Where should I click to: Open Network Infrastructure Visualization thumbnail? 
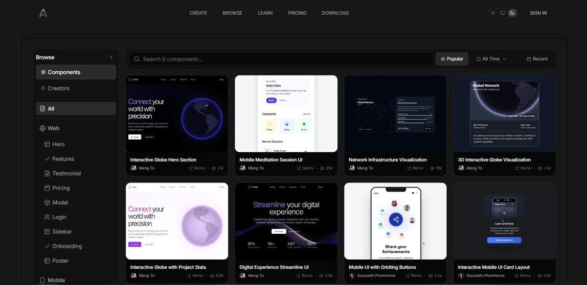click(395, 114)
